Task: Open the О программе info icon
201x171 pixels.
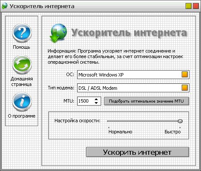Action: (x=22, y=102)
